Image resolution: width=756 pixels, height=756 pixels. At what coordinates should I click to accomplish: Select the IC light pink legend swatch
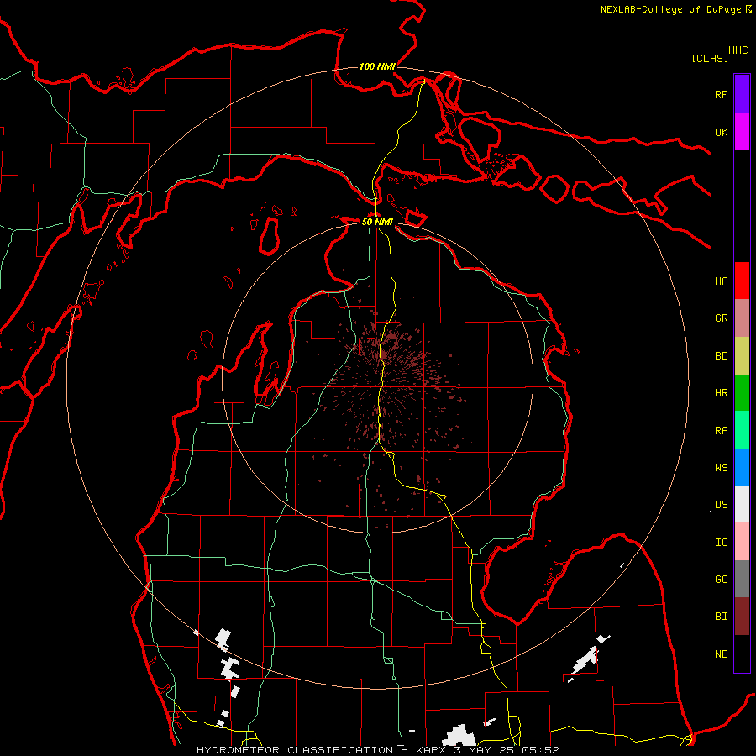click(742, 542)
